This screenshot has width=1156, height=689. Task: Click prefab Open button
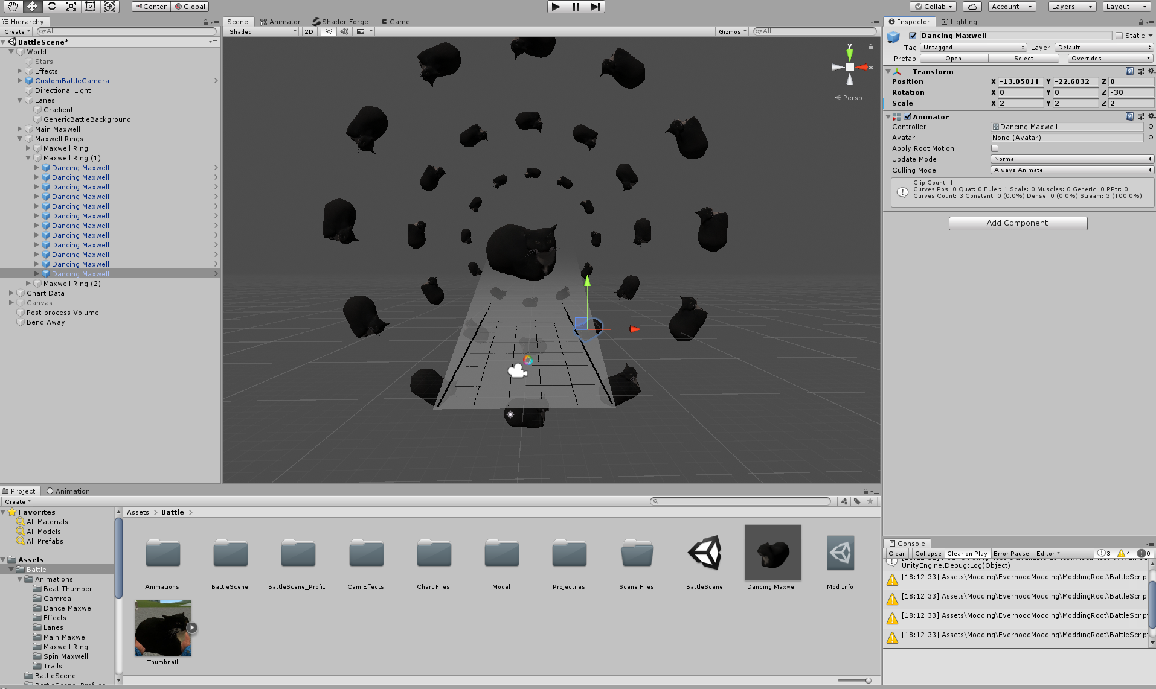tap(953, 58)
